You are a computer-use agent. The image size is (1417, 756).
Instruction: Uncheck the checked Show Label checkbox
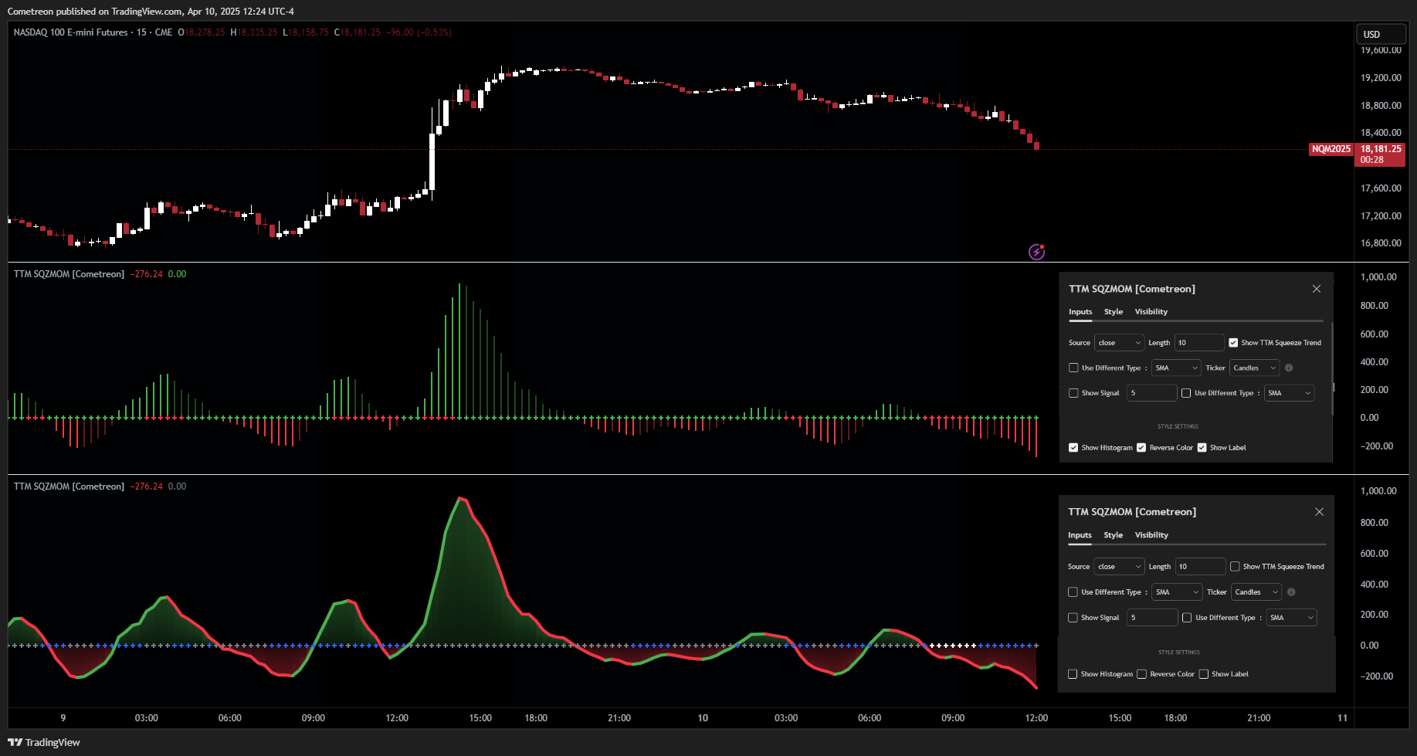click(x=1202, y=448)
